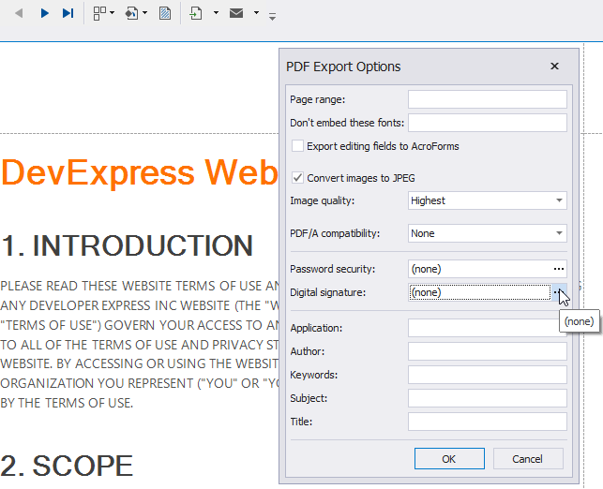Open export document format dropdown arrow

point(216,13)
